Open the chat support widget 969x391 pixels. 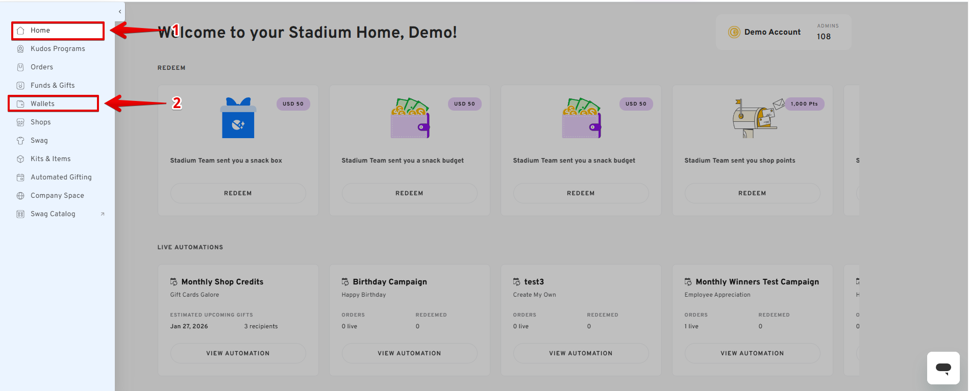[943, 368]
